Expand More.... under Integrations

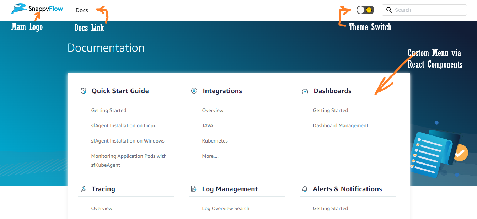pyautogui.click(x=210, y=156)
